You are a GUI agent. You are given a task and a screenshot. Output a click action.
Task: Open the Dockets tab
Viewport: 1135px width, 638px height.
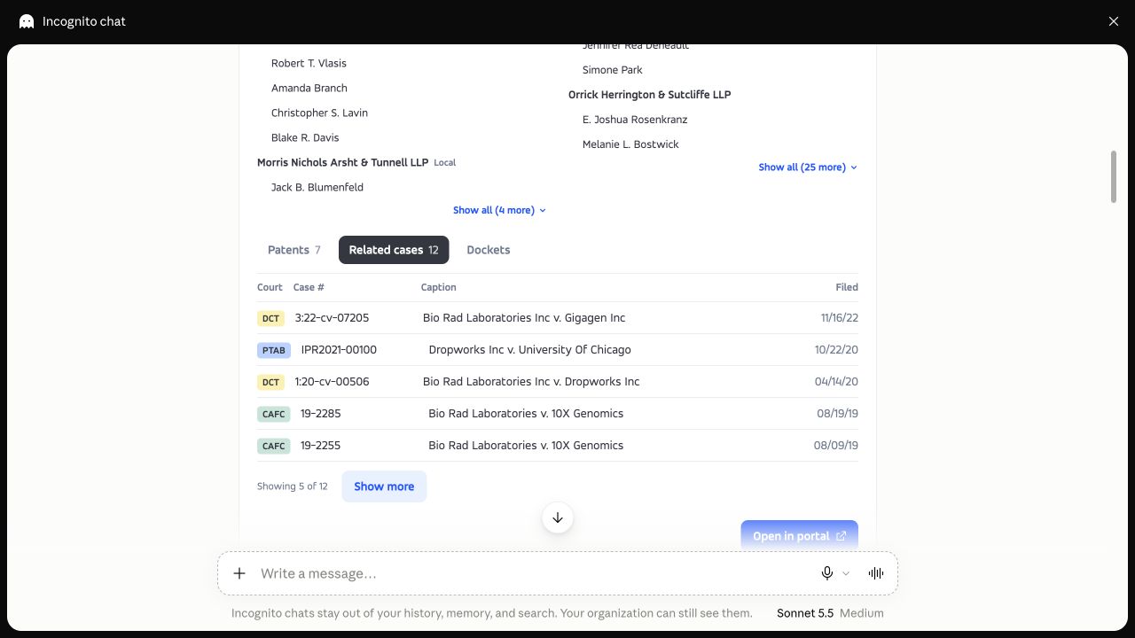[489, 250]
